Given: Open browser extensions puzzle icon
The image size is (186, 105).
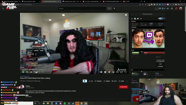Looking at the screenshot, I should [x=176, y=5].
